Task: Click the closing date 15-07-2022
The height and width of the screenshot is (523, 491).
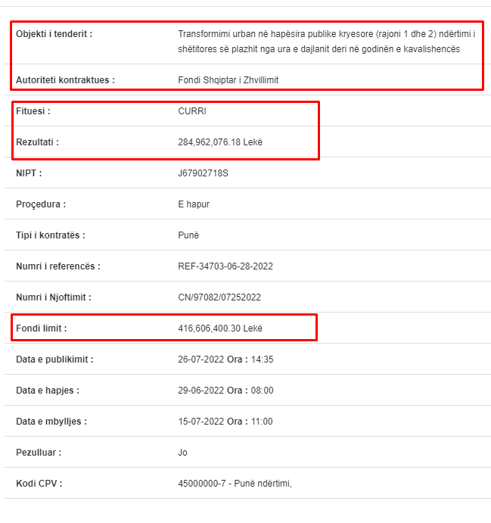Action: pyautogui.click(x=200, y=422)
